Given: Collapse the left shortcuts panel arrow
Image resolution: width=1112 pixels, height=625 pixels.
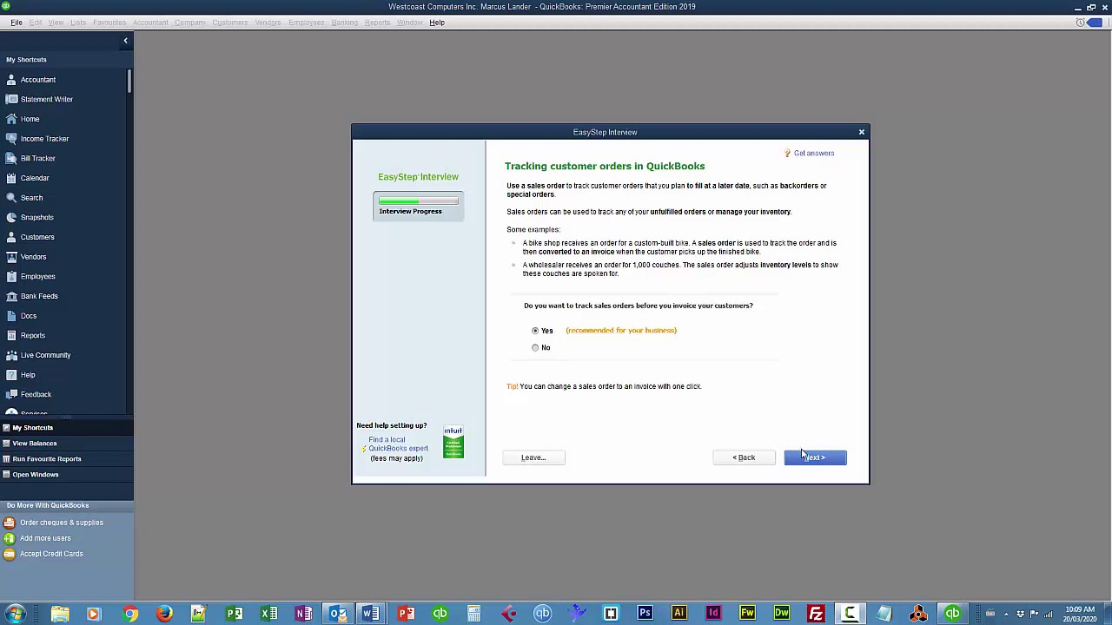Looking at the screenshot, I should coord(125,41).
